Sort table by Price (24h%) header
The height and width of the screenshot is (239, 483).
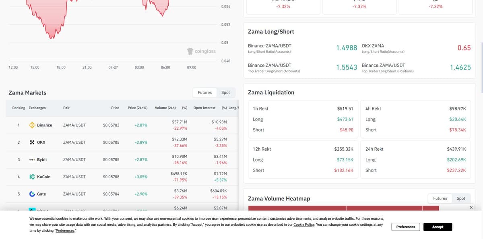coord(137,108)
